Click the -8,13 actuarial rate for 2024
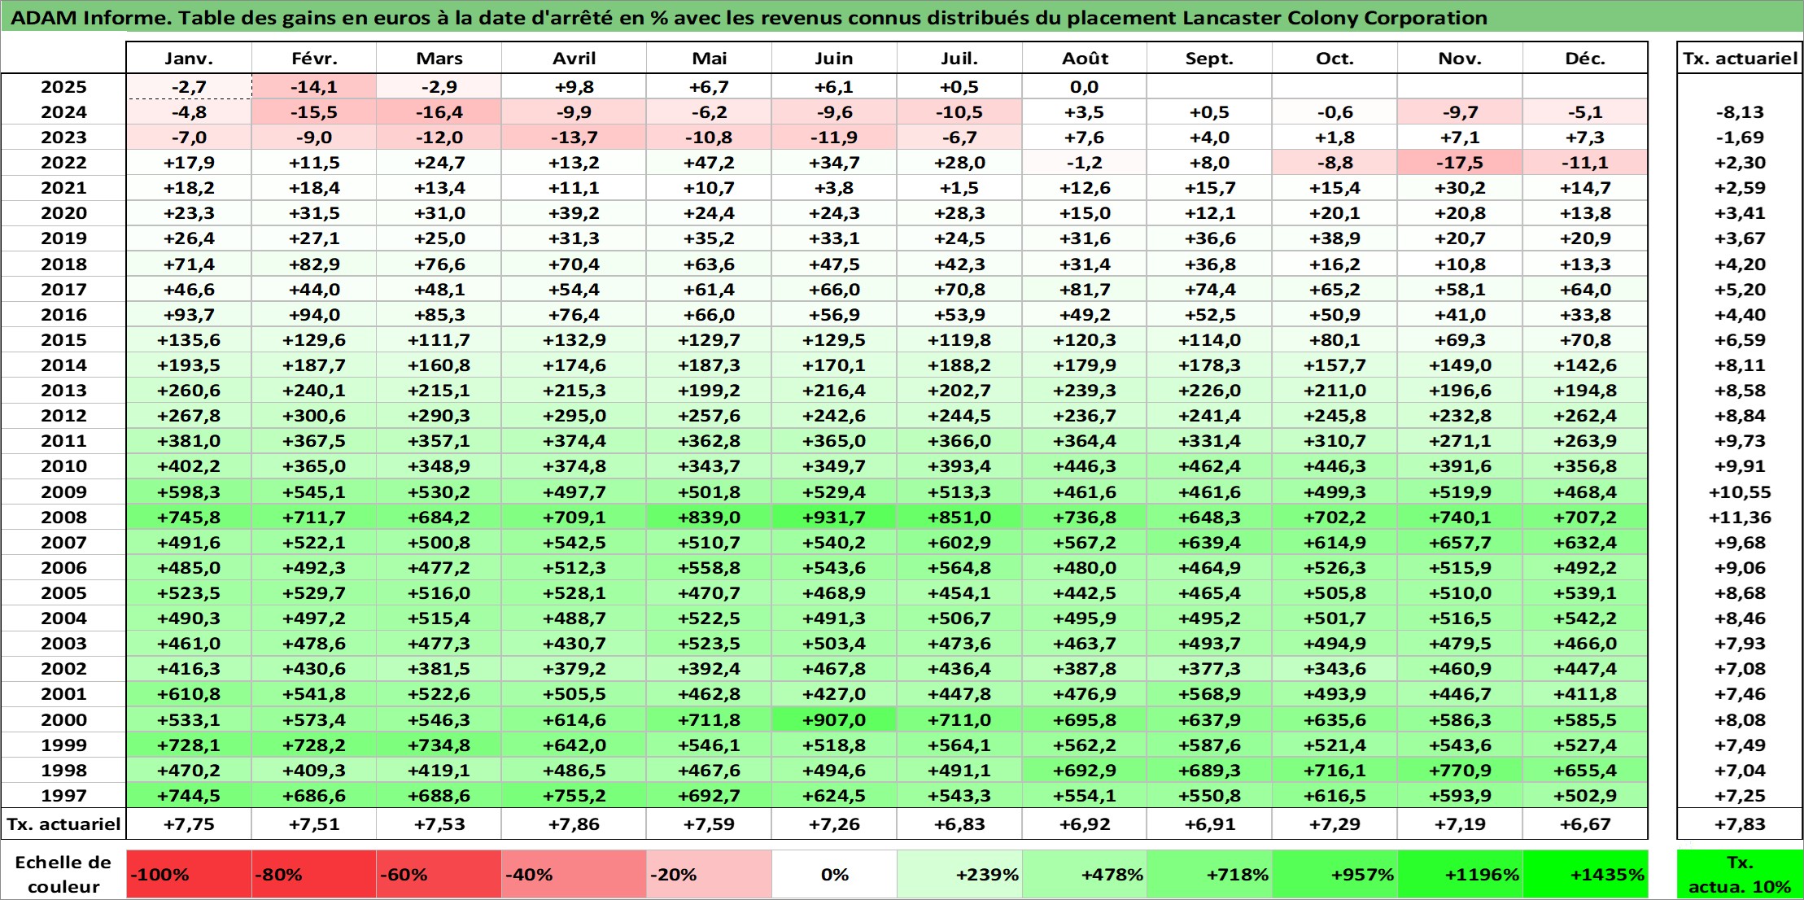 (1740, 112)
